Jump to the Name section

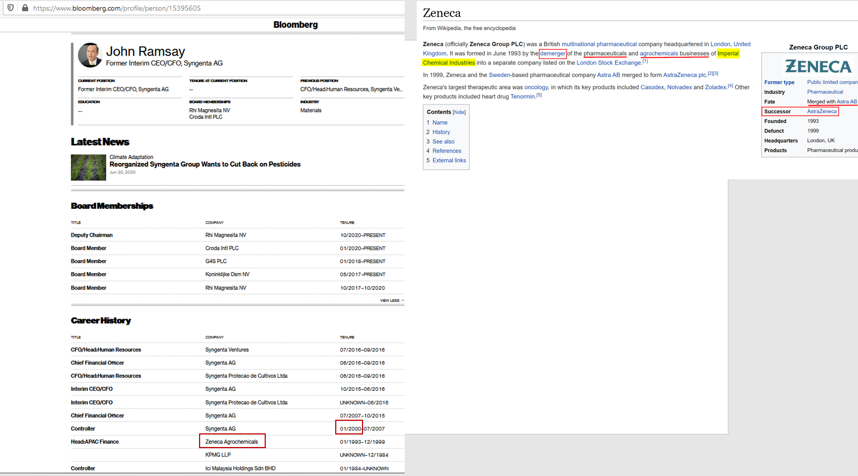[x=440, y=122]
